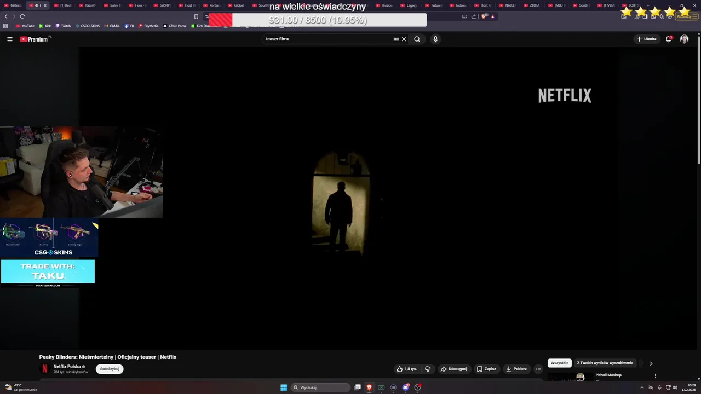
Task: Open the CSGO-SKINS bookmark
Action: click(88, 26)
